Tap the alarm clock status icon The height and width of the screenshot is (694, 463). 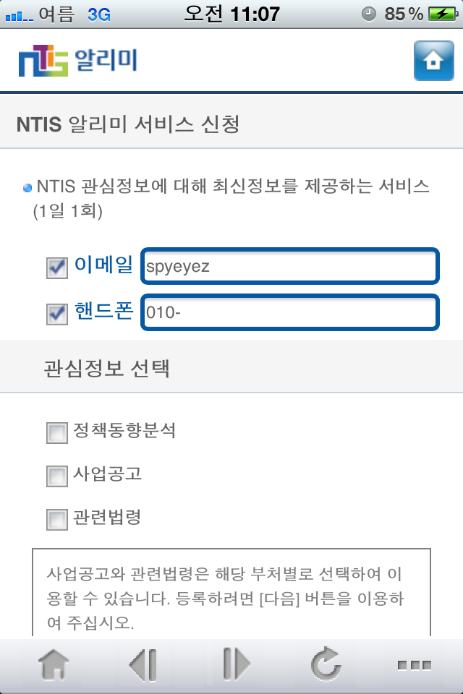click(x=369, y=14)
